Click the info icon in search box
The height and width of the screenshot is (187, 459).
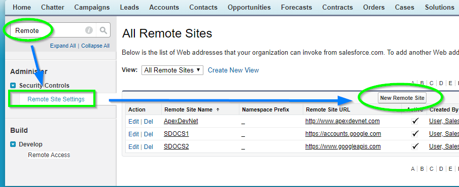(x=89, y=30)
